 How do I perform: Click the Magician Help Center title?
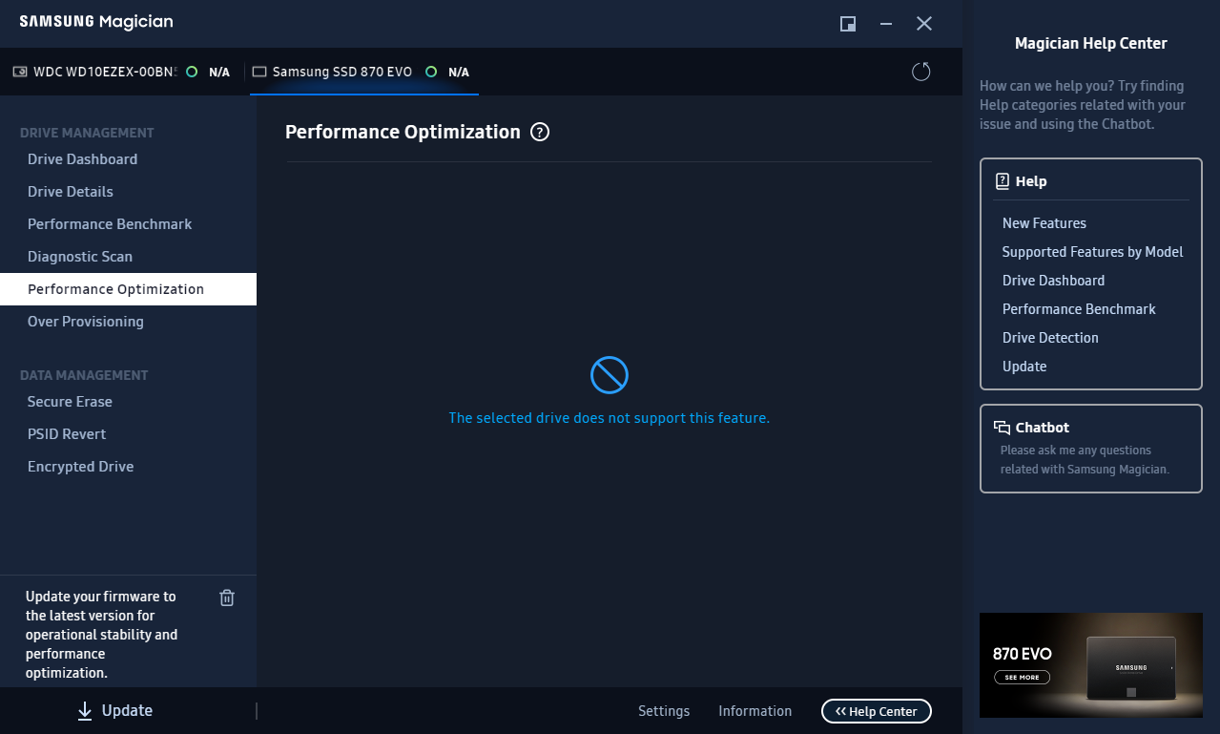tap(1091, 43)
